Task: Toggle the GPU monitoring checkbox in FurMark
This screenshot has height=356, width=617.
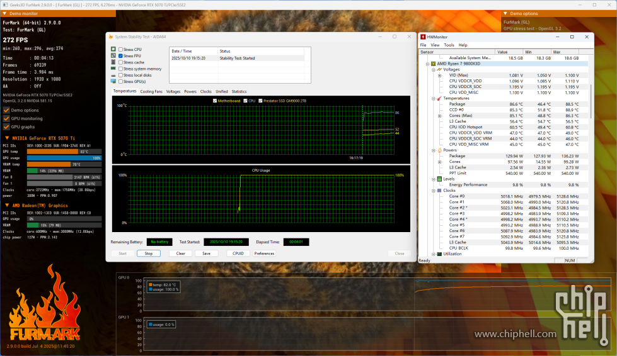Action: [7, 118]
